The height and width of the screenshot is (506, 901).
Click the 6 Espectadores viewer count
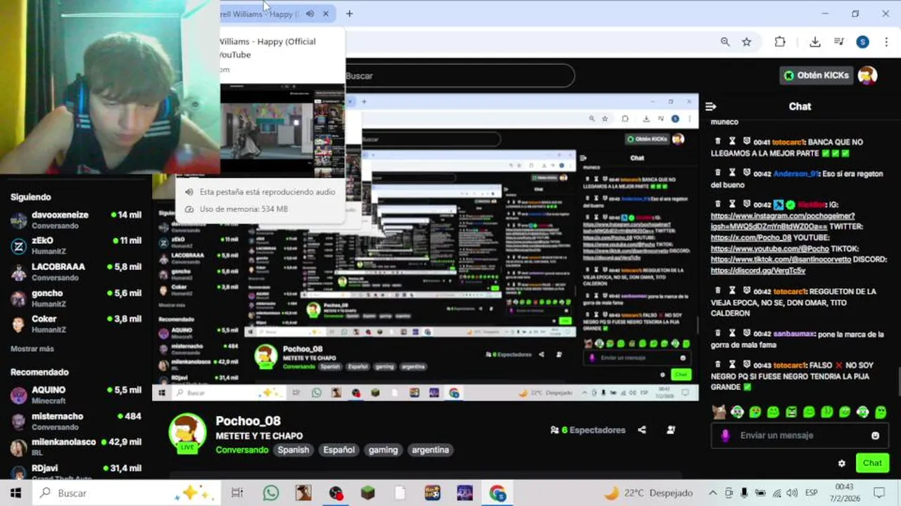point(588,430)
